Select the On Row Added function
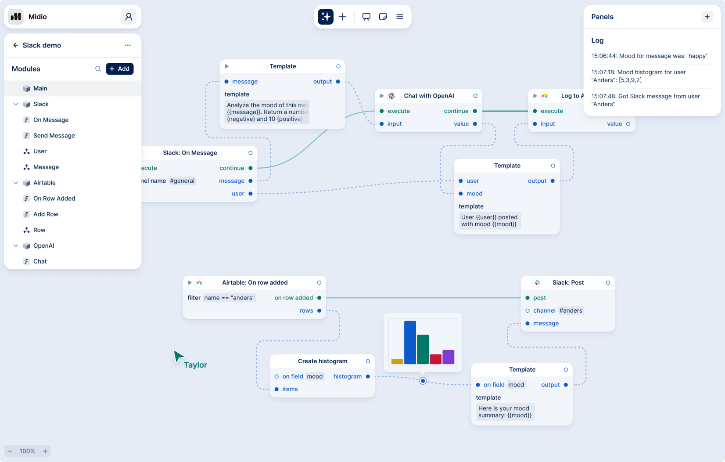This screenshot has height=462, width=725. point(73,199)
